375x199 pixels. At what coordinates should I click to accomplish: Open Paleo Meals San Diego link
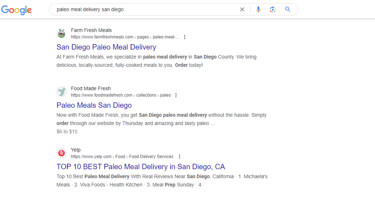click(x=94, y=105)
